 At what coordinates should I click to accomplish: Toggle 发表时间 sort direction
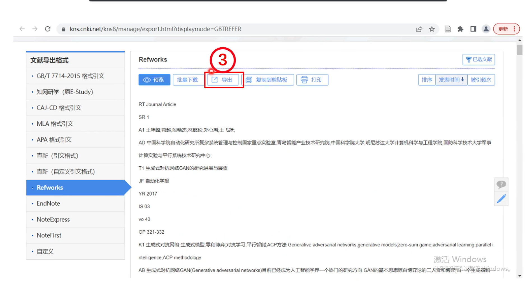tap(451, 80)
